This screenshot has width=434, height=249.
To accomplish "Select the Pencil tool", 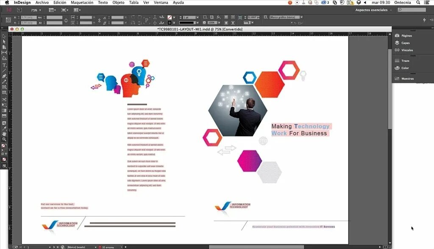I will point(4,81).
